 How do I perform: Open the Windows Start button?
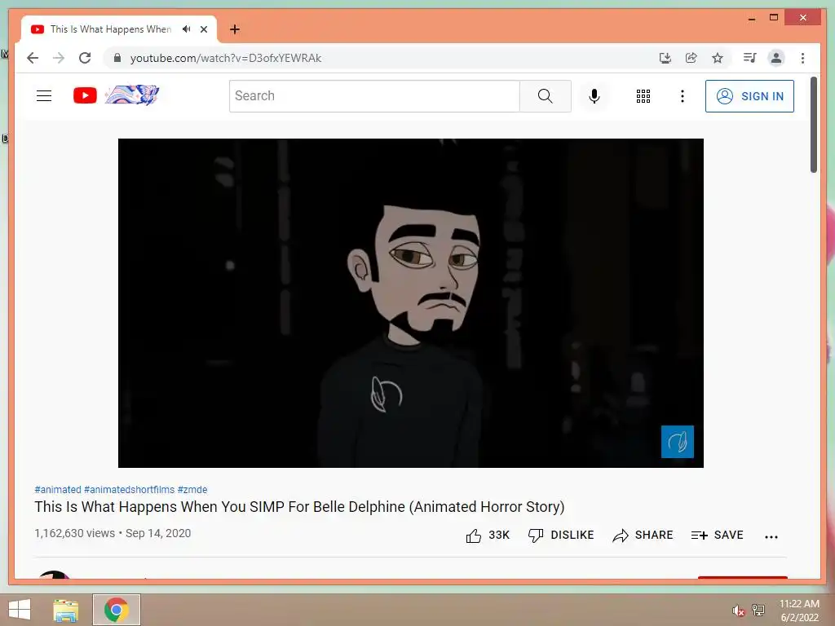(x=20, y=610)
